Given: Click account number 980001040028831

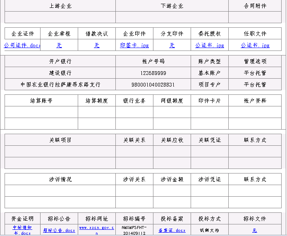Looking at the screenshot, I should point(153,84).
